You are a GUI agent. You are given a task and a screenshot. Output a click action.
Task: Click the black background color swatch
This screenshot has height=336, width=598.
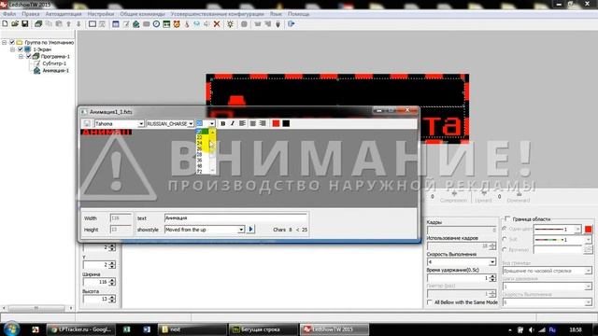[x=286, y=123]
